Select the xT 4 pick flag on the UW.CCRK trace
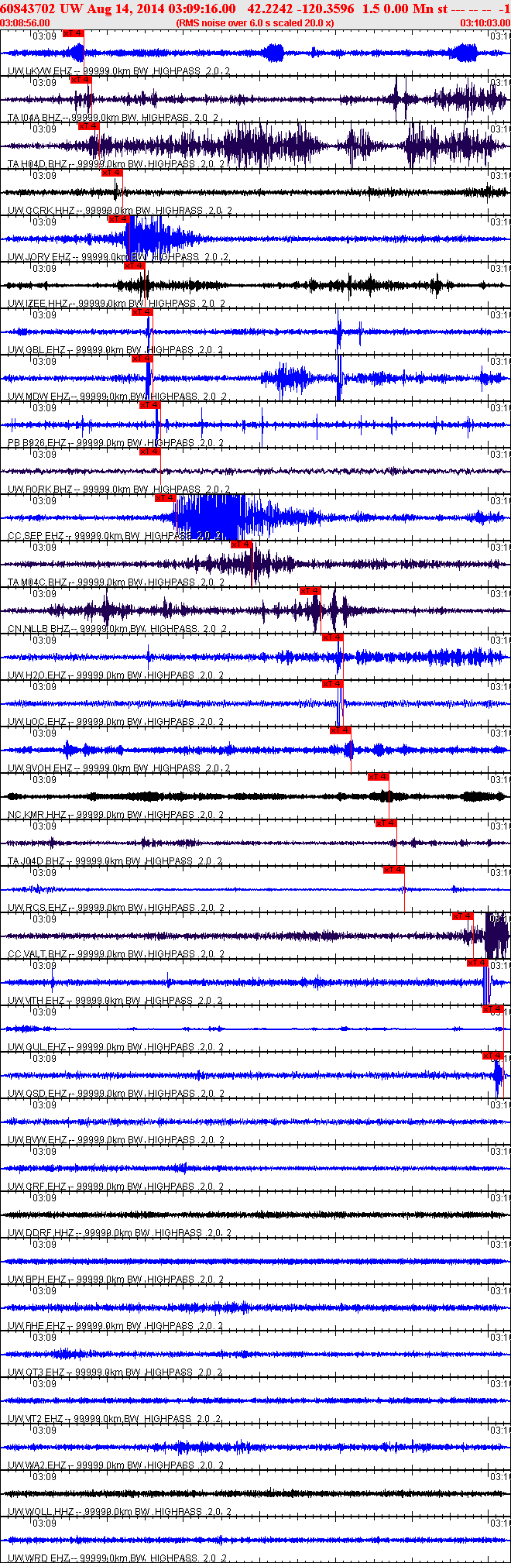The width and height of the screenshot is (511, 1563). coord(112,173)
